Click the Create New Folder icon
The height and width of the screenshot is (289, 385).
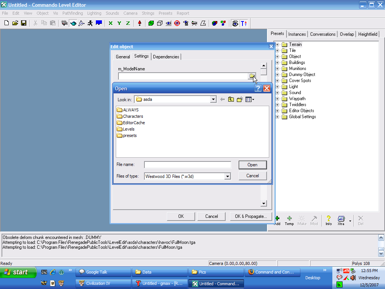(x=239, y=99)
